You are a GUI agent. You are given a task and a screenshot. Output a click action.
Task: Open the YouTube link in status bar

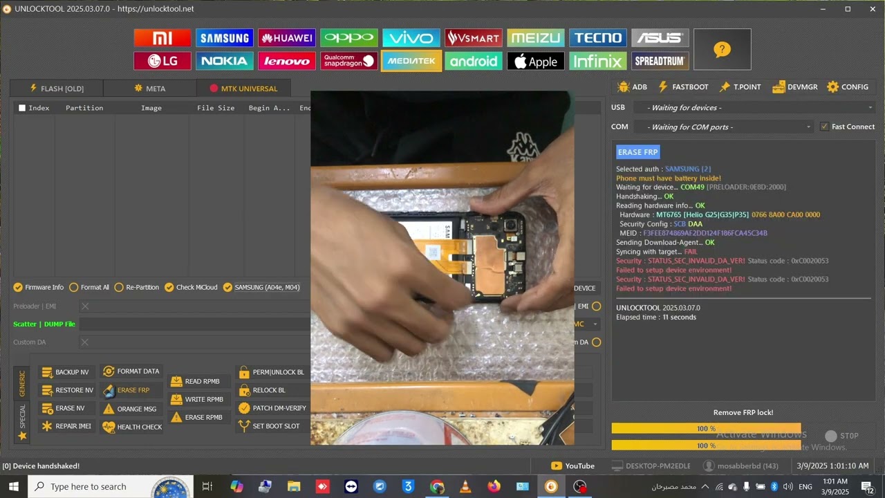point(573,465)
